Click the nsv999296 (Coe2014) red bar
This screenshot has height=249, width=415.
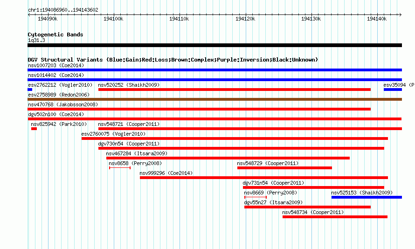click(264, 178)
